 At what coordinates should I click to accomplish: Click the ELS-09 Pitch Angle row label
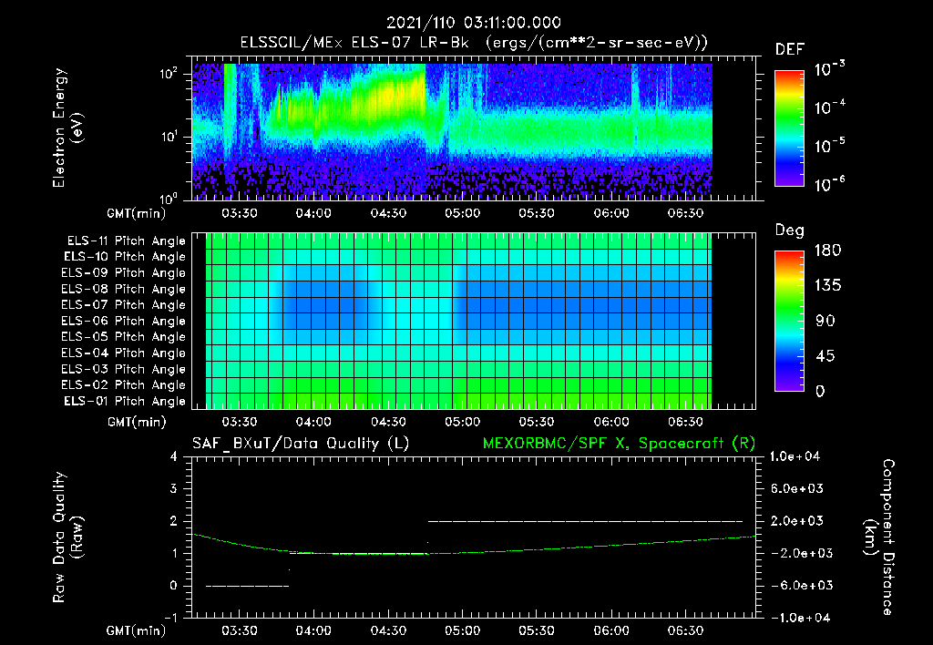[x=124, y=273]
